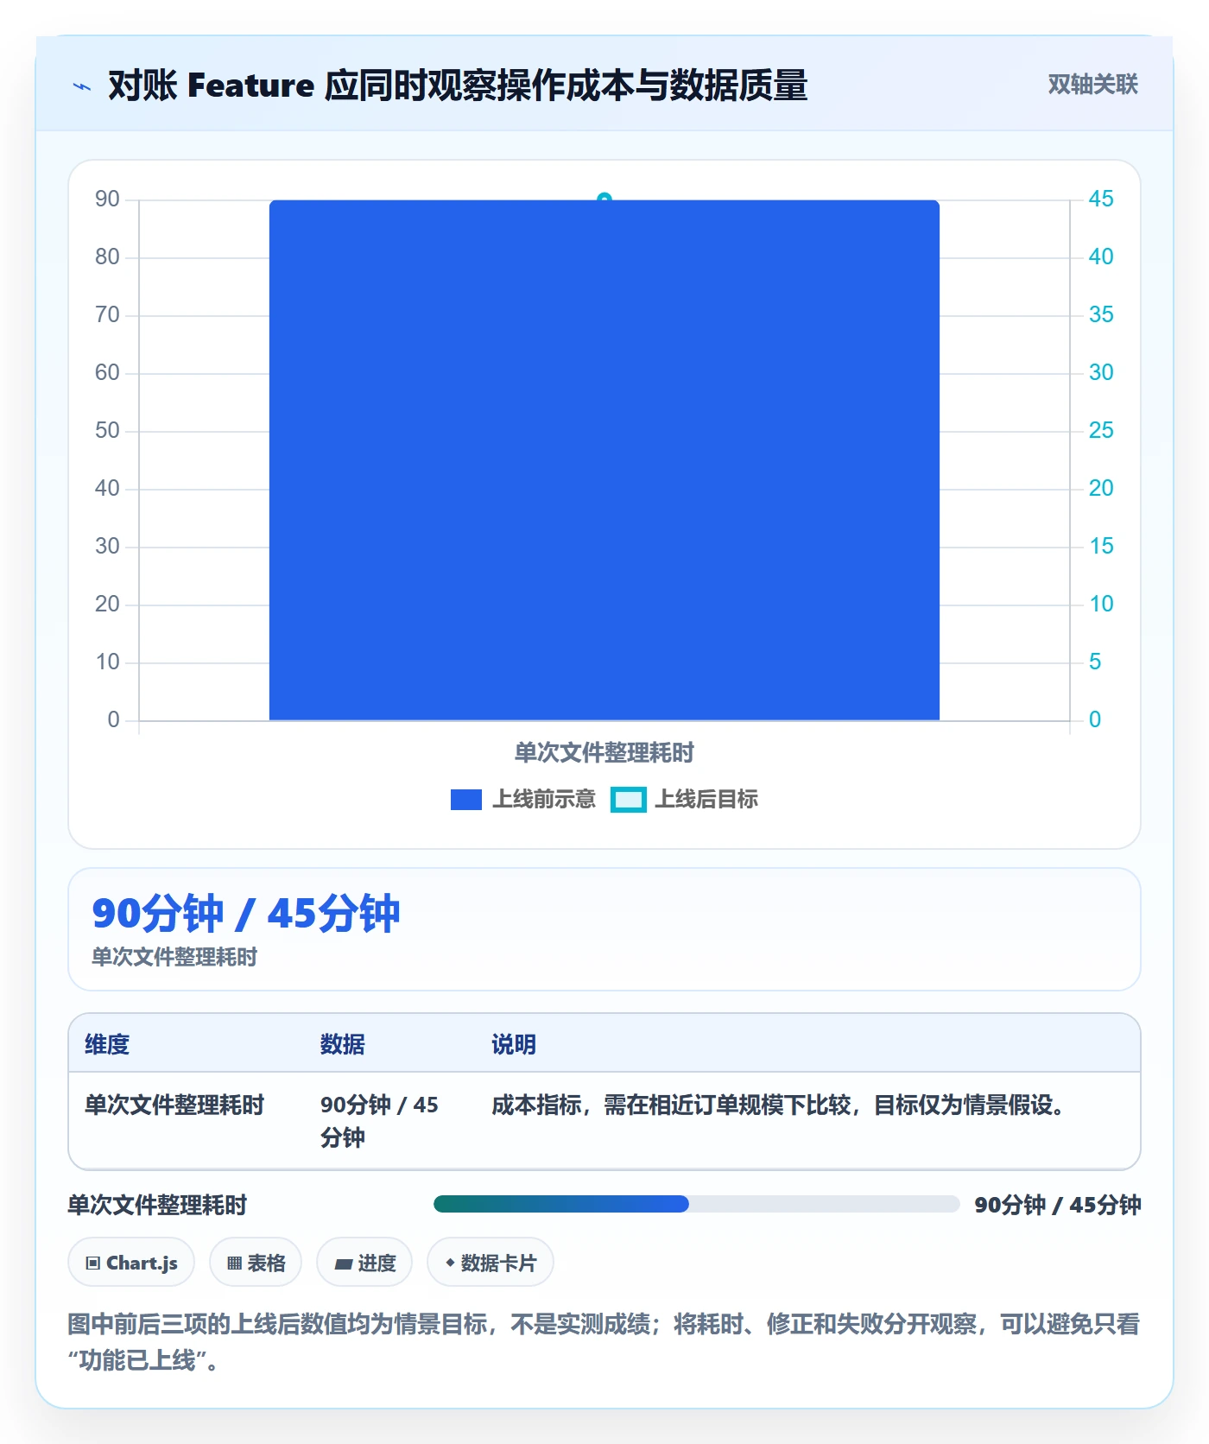This screenshot has height=1444, width=1209.
Task: Click the 单次文件整理耗时 caption under the card value
Action: click(x=174, y=957)
